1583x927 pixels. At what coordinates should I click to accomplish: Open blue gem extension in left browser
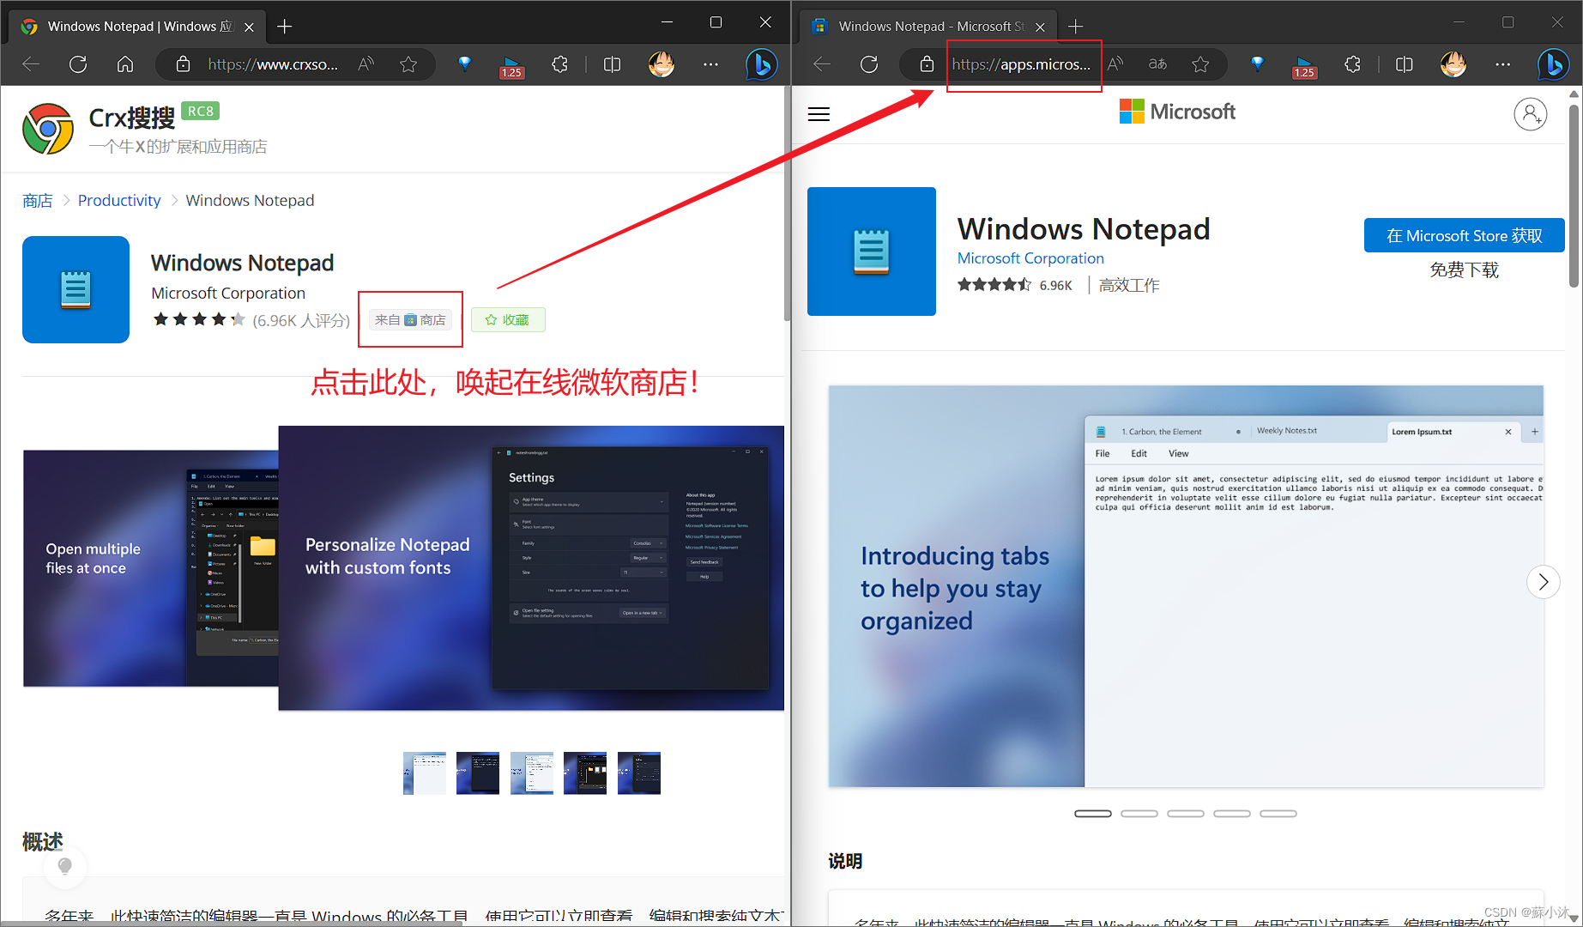click(464, 64)
